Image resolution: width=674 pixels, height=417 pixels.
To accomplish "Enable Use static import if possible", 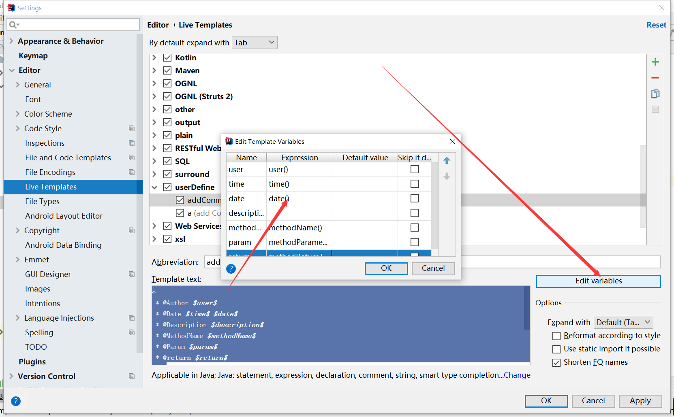I will [x=556, y=349].
